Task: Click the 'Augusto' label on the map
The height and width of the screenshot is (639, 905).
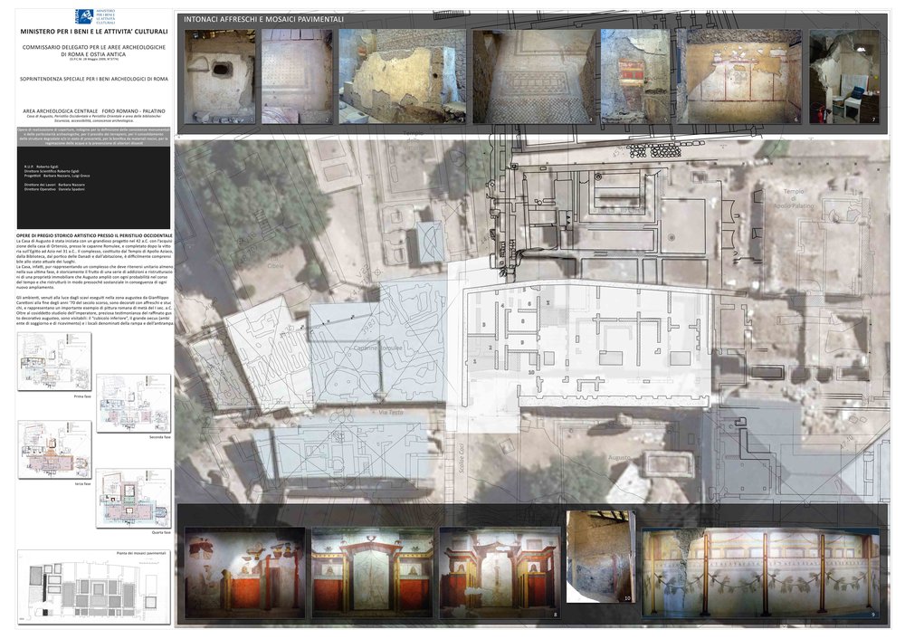Action: [x=619, y=457]
